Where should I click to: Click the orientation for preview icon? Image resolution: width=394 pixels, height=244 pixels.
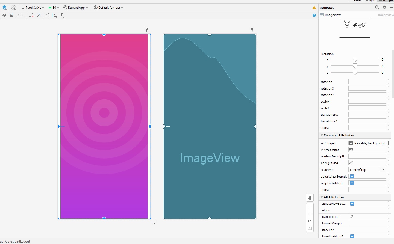(13, 8)
